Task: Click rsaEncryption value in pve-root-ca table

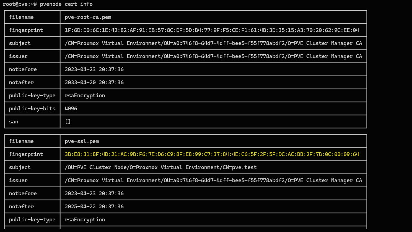Action: coord(85,96)
